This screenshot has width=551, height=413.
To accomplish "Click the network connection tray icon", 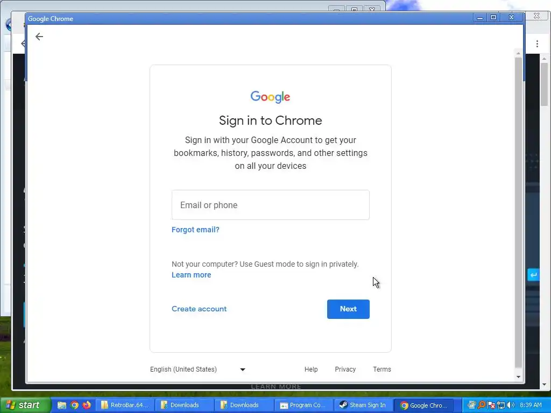I will click(501, 405).
